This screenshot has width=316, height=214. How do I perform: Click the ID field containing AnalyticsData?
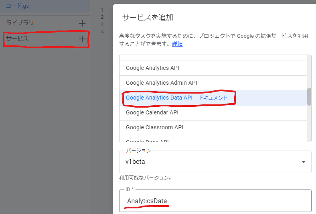[x=215, y=201]
